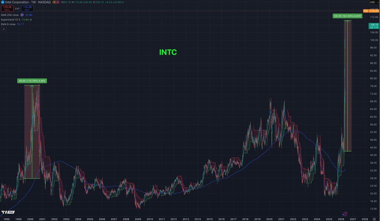Screen dimensions: 380x221
Task: Click the Intel logo icon beside the symbol name
Action: tap(3, 2)
